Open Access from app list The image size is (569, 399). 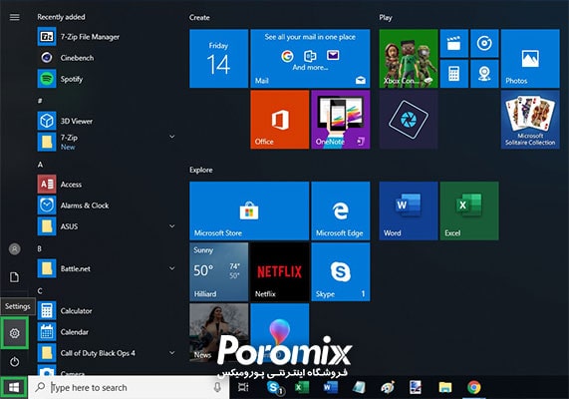tap(60, 185)
